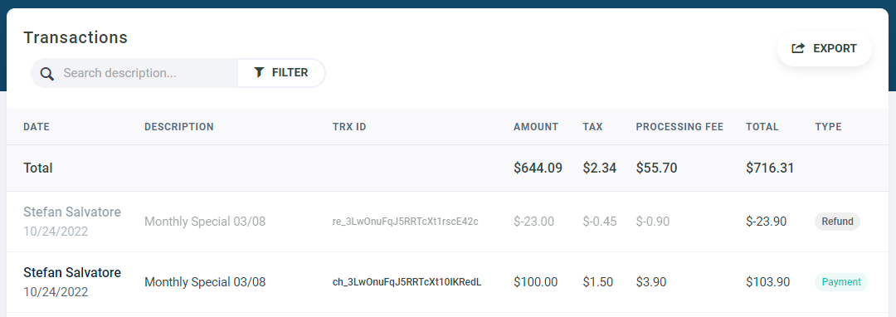Viewport: 896px width, 317px height.
Task: Open the FILTER options
Action: click(x=281, y=73)
